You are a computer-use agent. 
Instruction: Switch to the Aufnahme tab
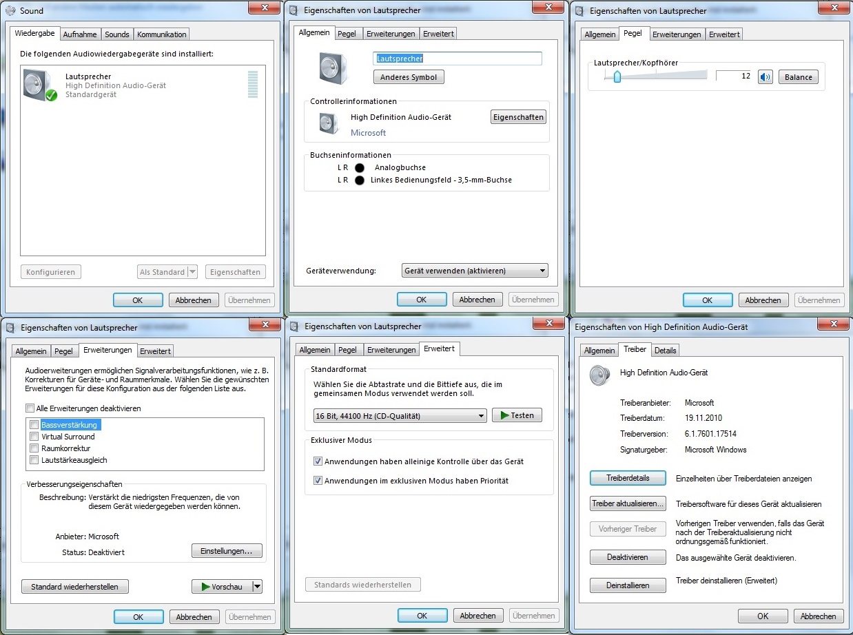[x=80, y=34]
